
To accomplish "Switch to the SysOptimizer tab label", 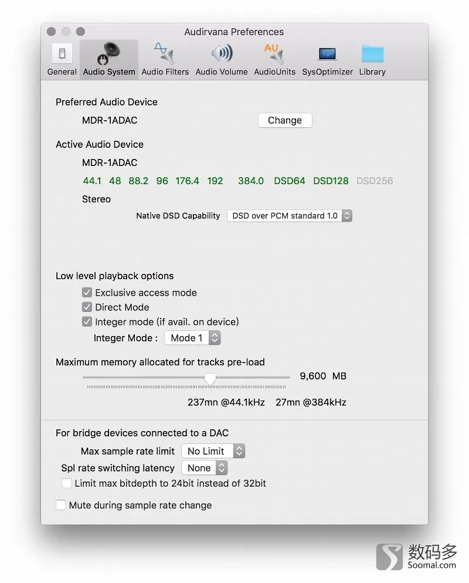I will click(327, 72).
